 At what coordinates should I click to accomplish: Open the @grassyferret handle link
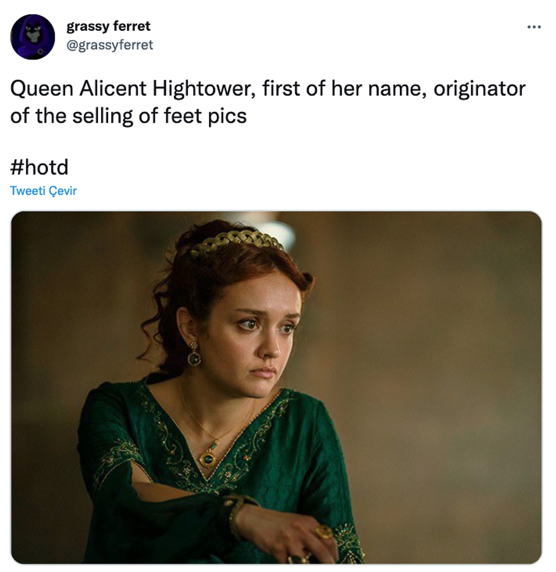click(x=110, y=45)
